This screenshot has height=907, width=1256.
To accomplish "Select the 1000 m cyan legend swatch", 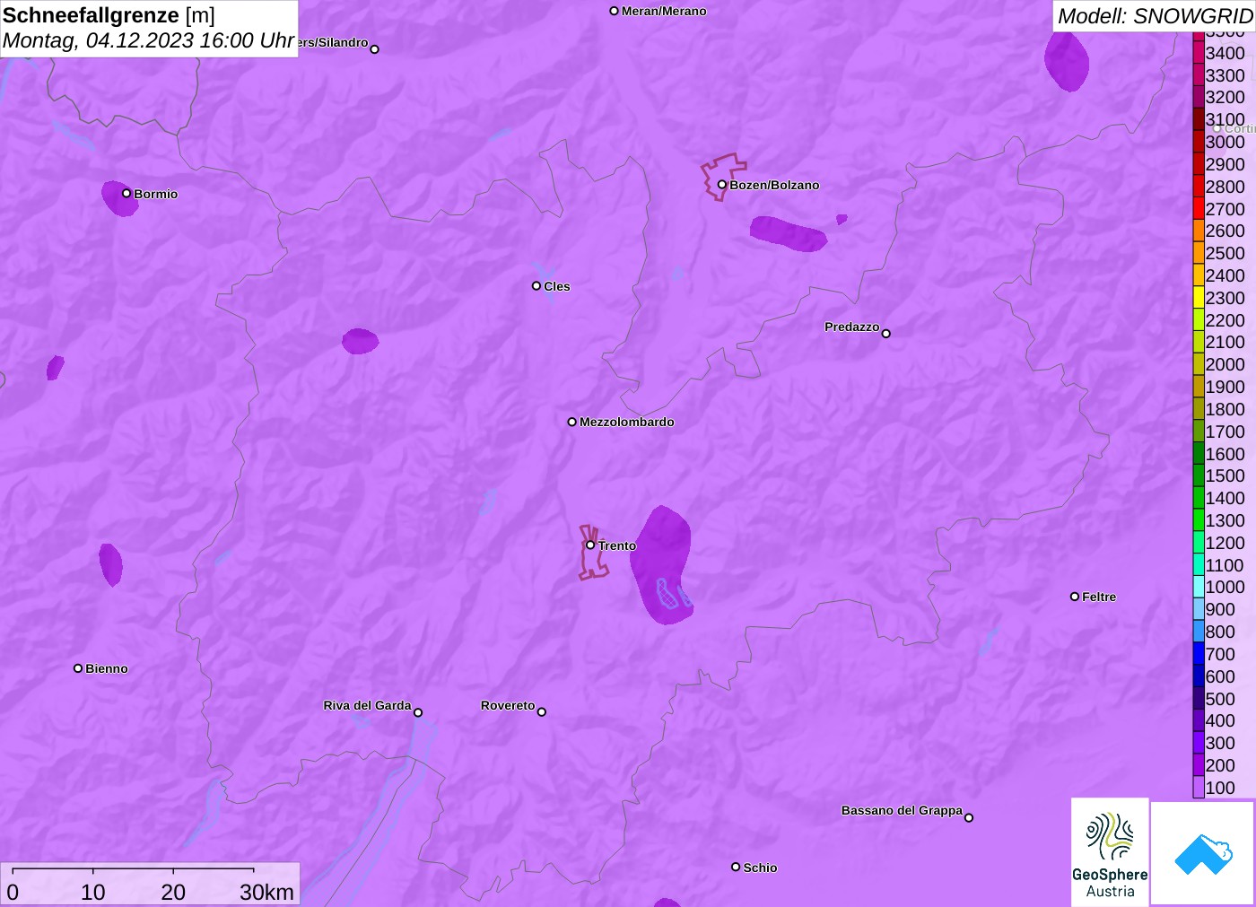I will coord(1199,587).
